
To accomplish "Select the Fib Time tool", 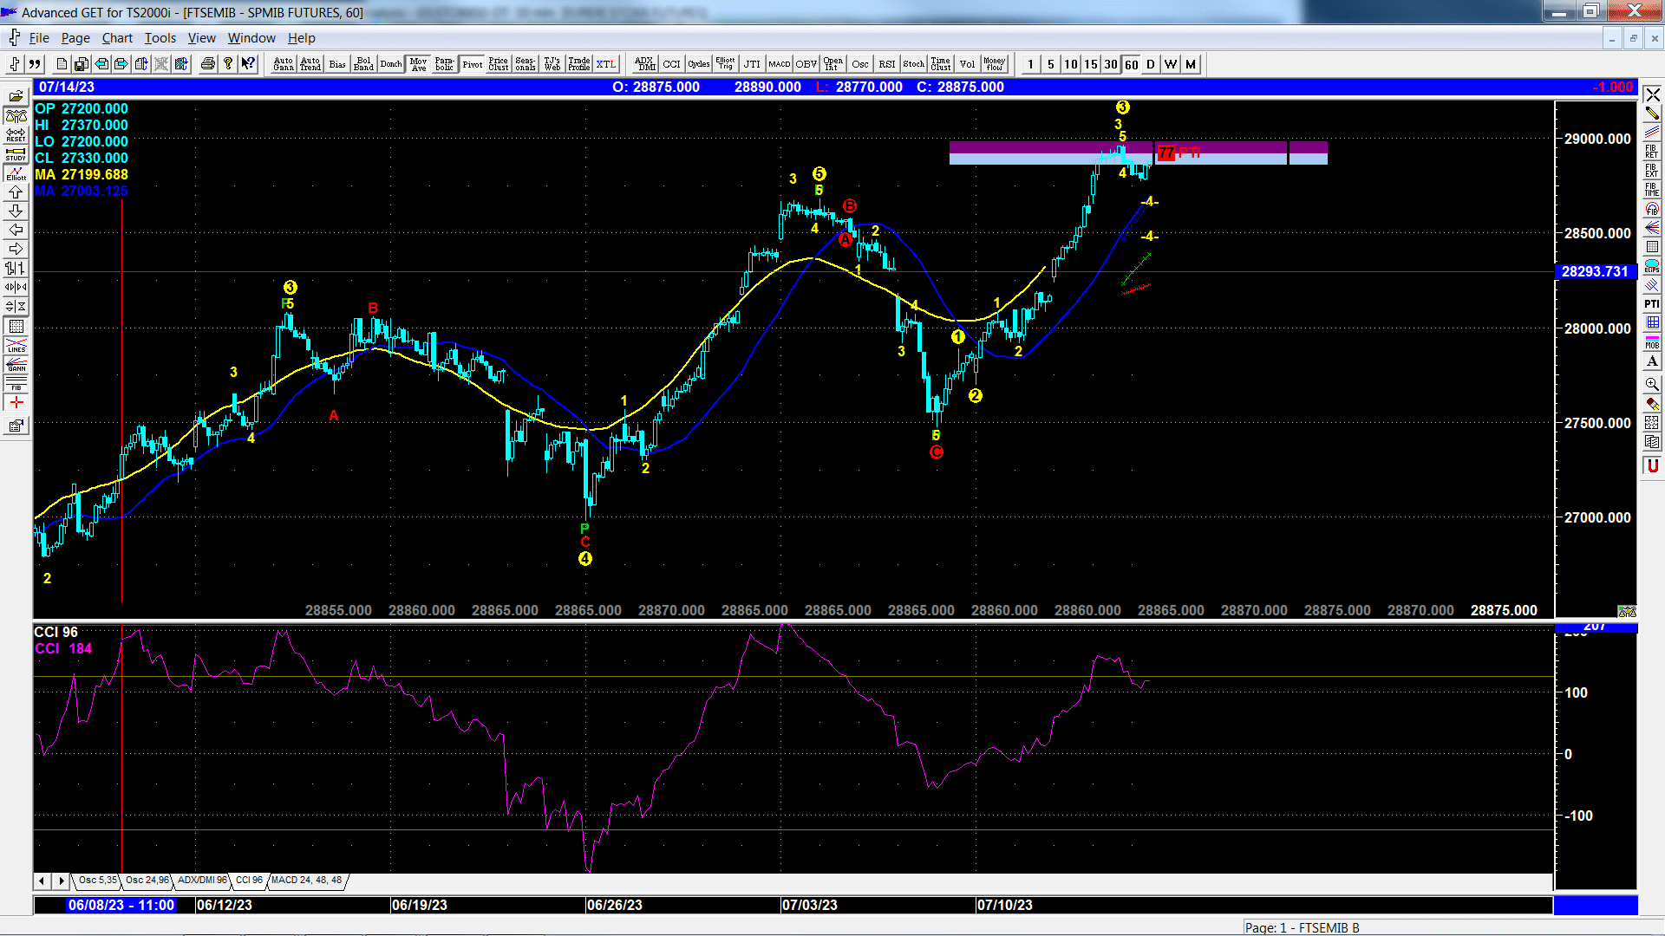I will click(1652, 190).
